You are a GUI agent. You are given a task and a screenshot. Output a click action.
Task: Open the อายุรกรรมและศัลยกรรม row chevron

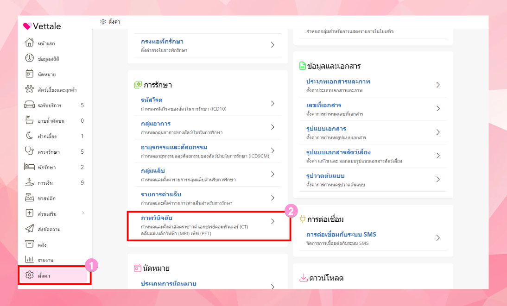pyautogui.click(x=273, y=150)
